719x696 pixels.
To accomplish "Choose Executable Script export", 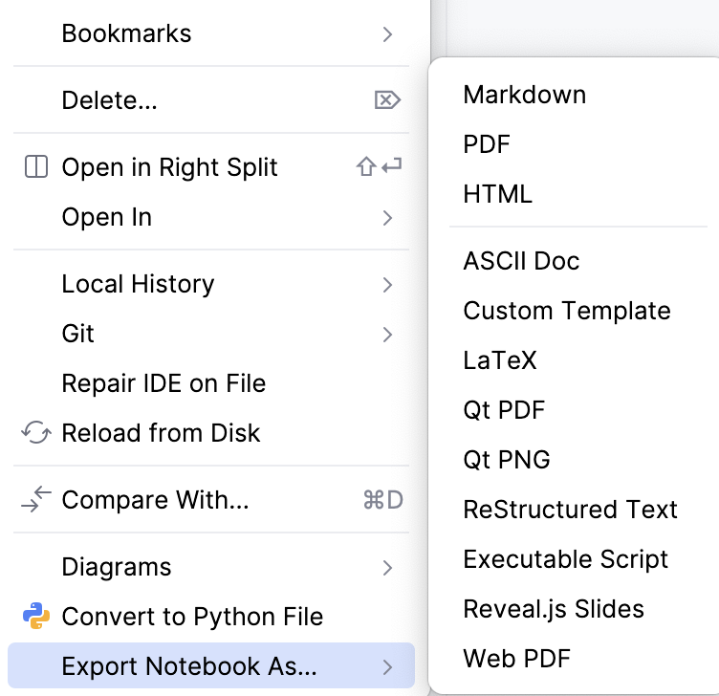I will click(x=565, y=559).
